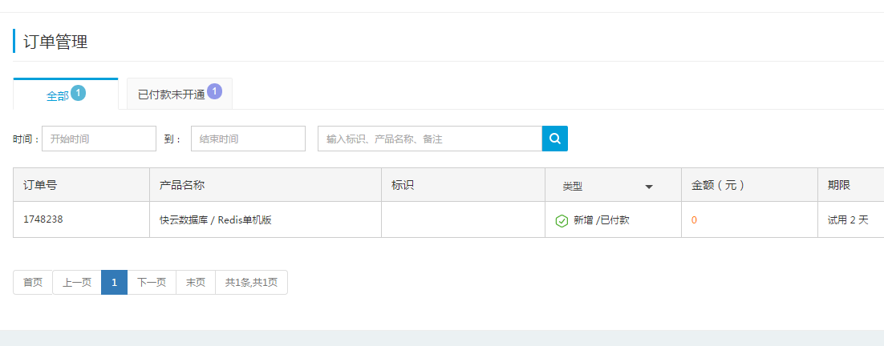Go to 上一页 previous page
The width and height of the screenshot is (884, 346).
point(77,282)
